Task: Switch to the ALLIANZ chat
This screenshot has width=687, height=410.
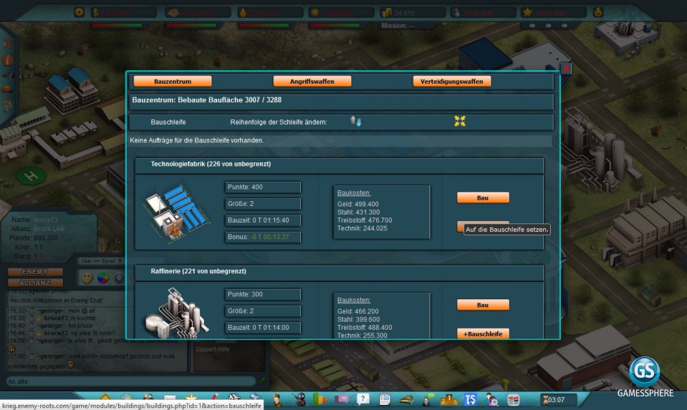Action: [35, 283]
